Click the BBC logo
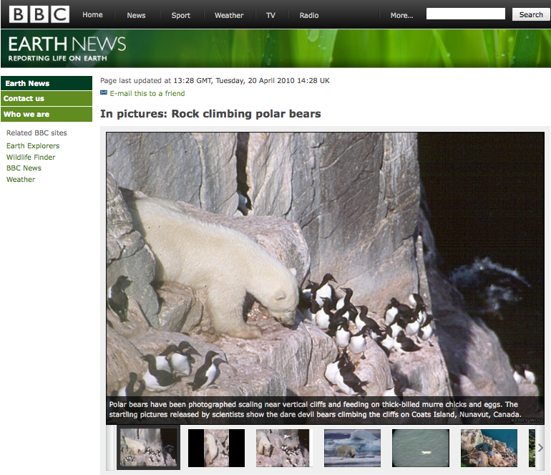Viewport: 551px width, 475px height. click(x=39, y=14)
